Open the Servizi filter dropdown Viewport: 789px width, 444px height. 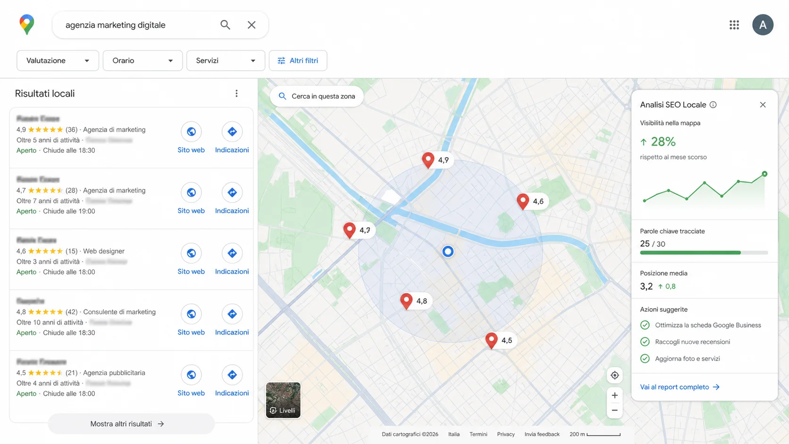point(226,60)
